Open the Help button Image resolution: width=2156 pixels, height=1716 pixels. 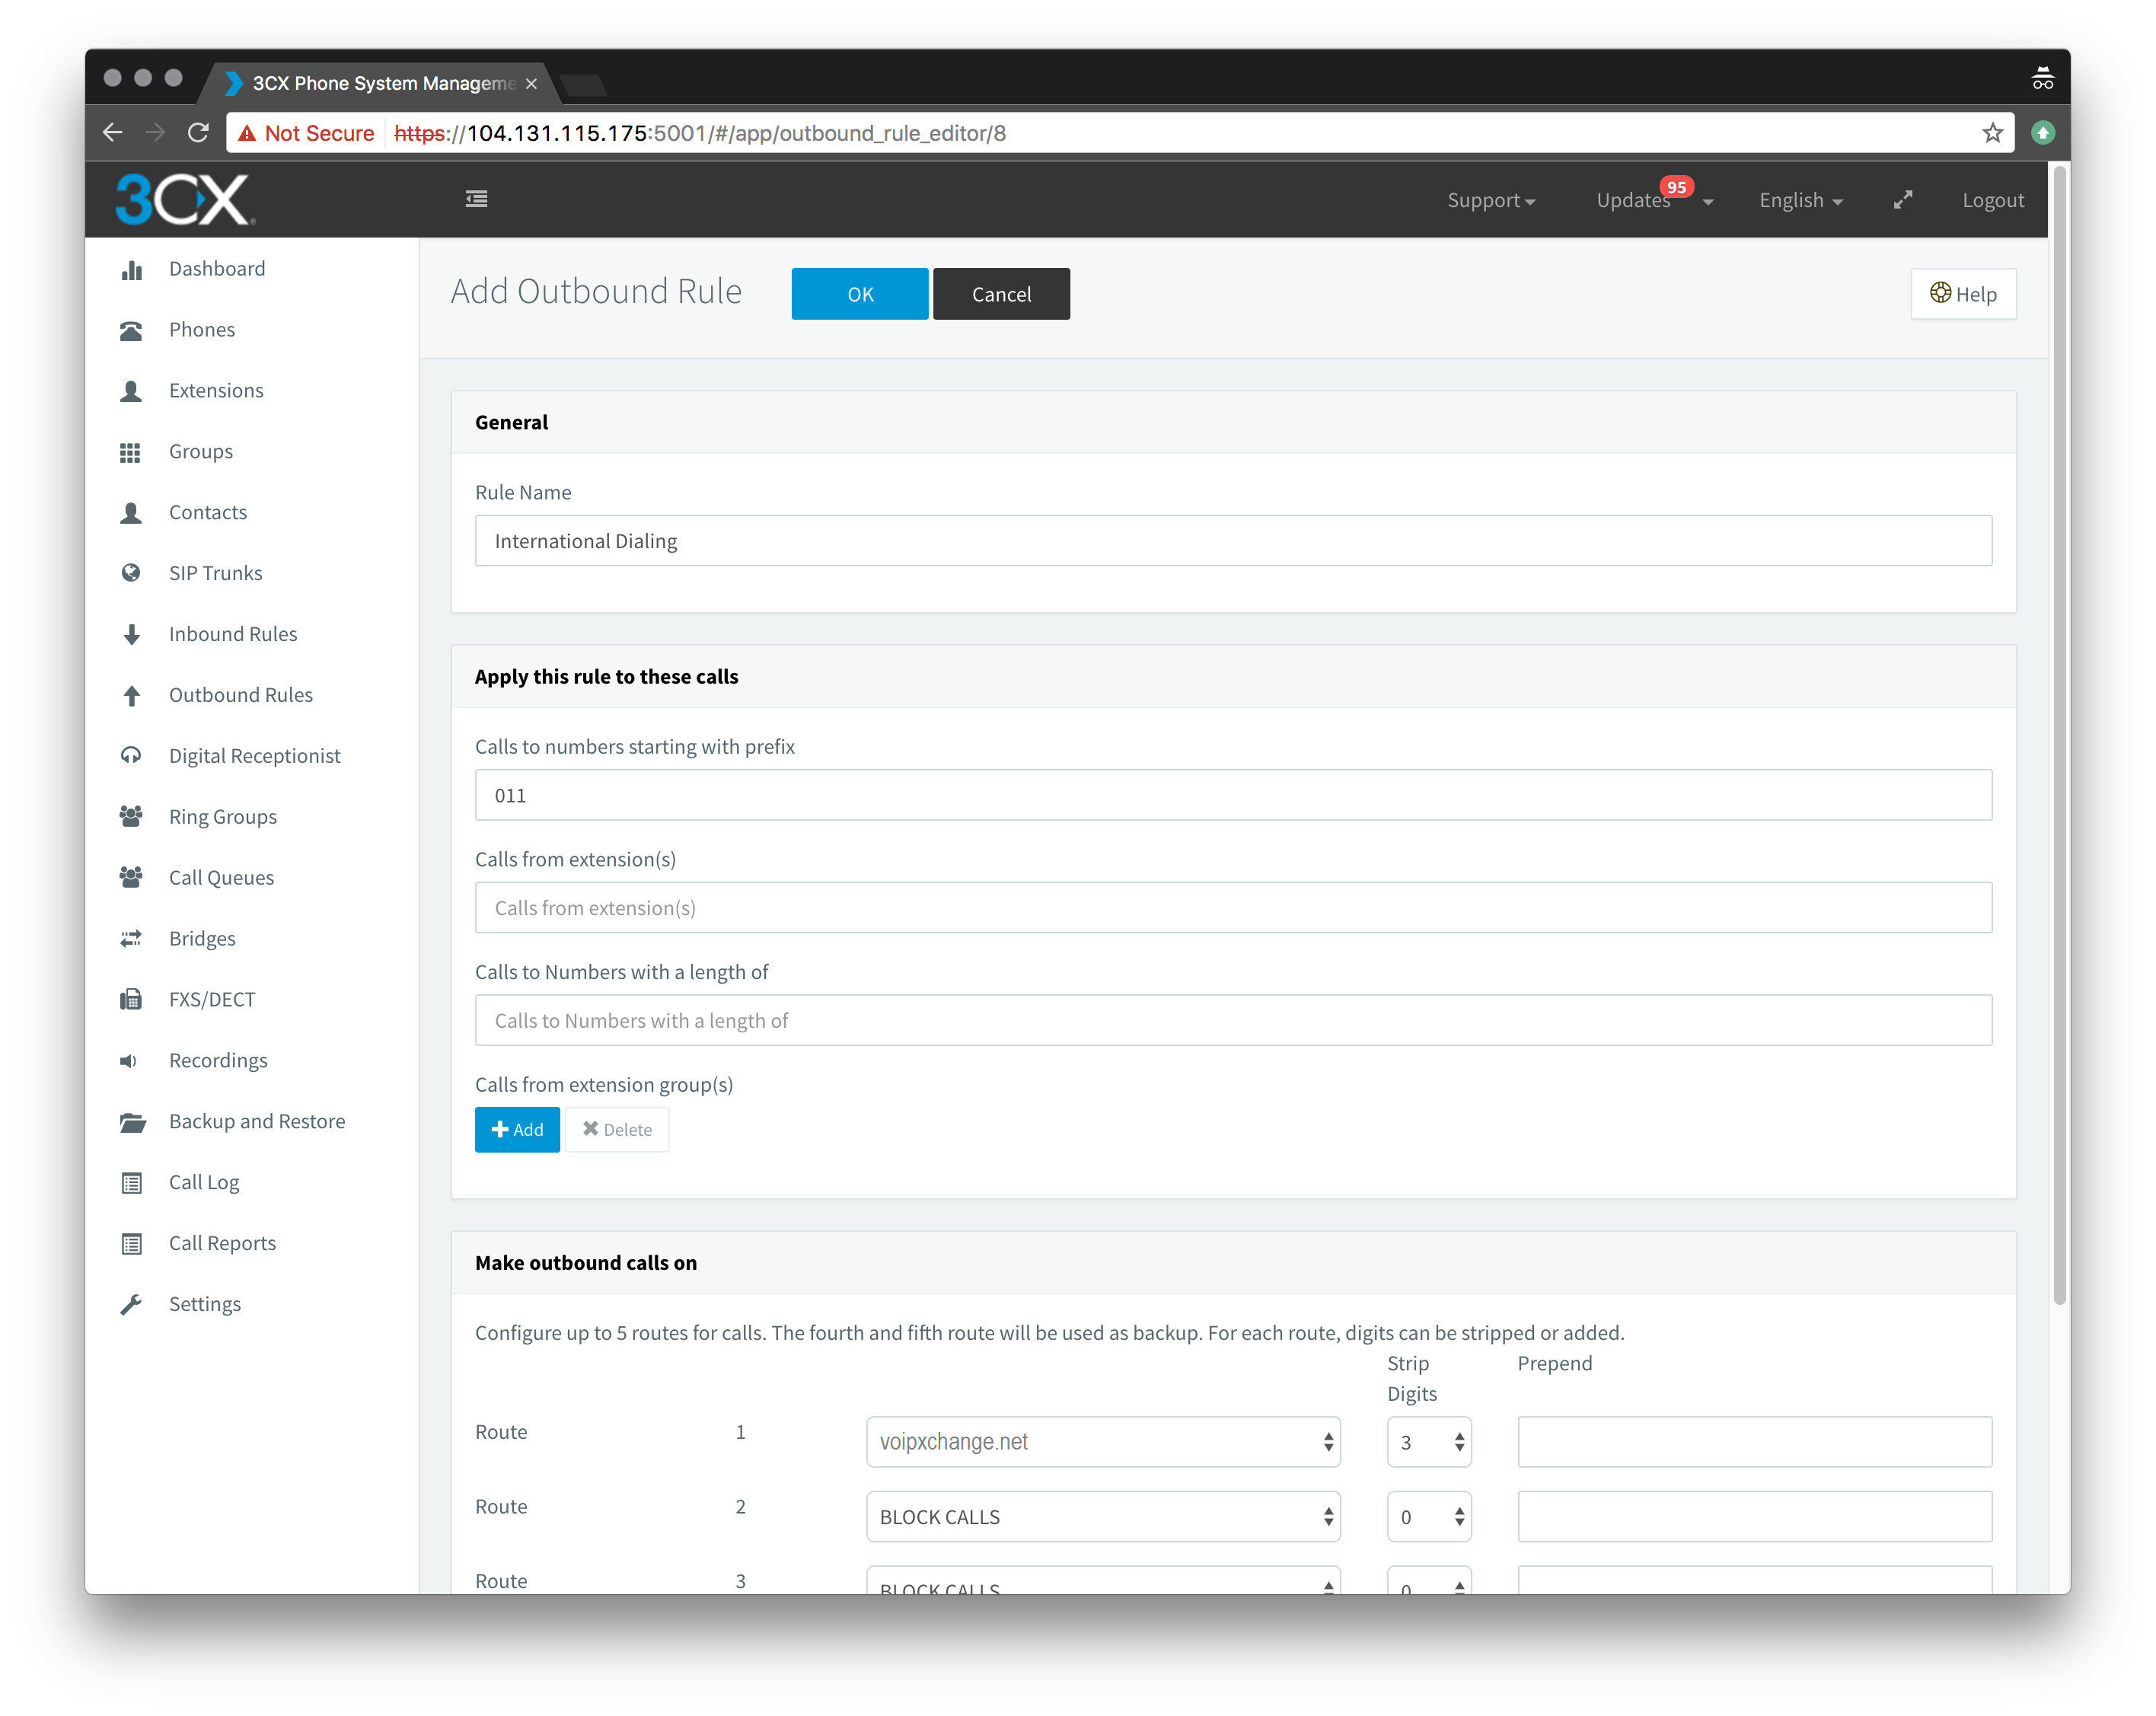click(1963, 294)
